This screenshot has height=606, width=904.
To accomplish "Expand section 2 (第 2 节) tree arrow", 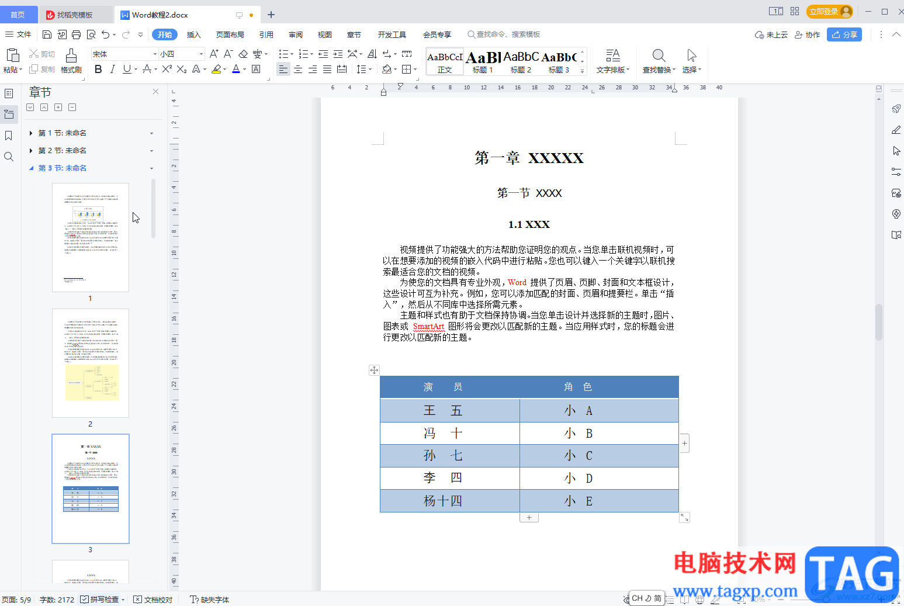I will coord(31,151).
